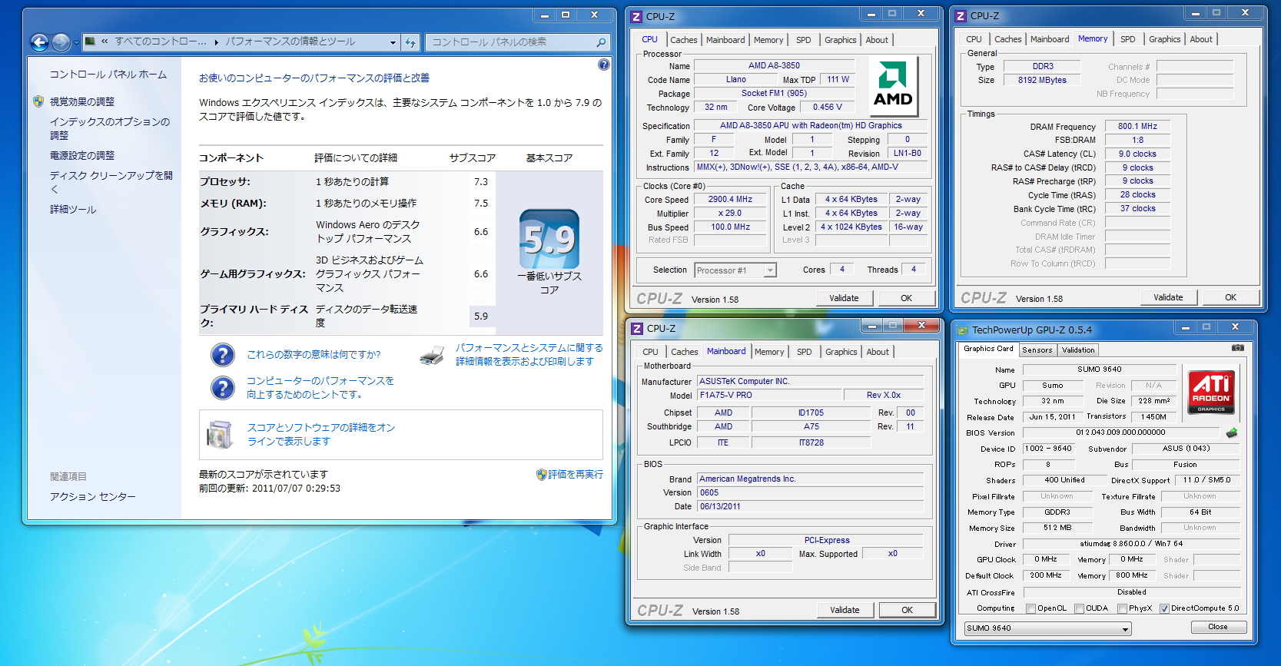The image size is (1281, 666).
Task: Open the 視覚効果の調整 link
Action: 82,101
